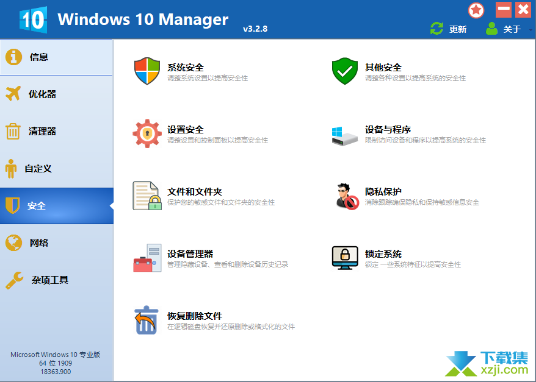Click the 设置安全 gear lock icon
The height and width of the screenshot is (382, 536).
[x=147, y=133]
